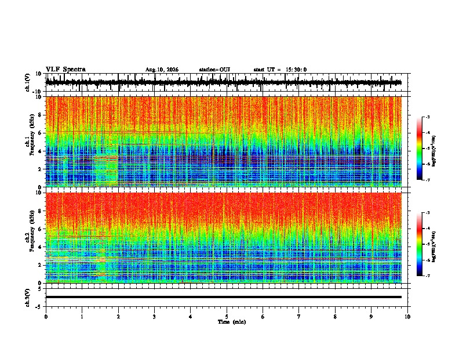The width and height of the screenshot is (459, 355).
Task: Click time axis tick label '9'
Action: (371, 317)
